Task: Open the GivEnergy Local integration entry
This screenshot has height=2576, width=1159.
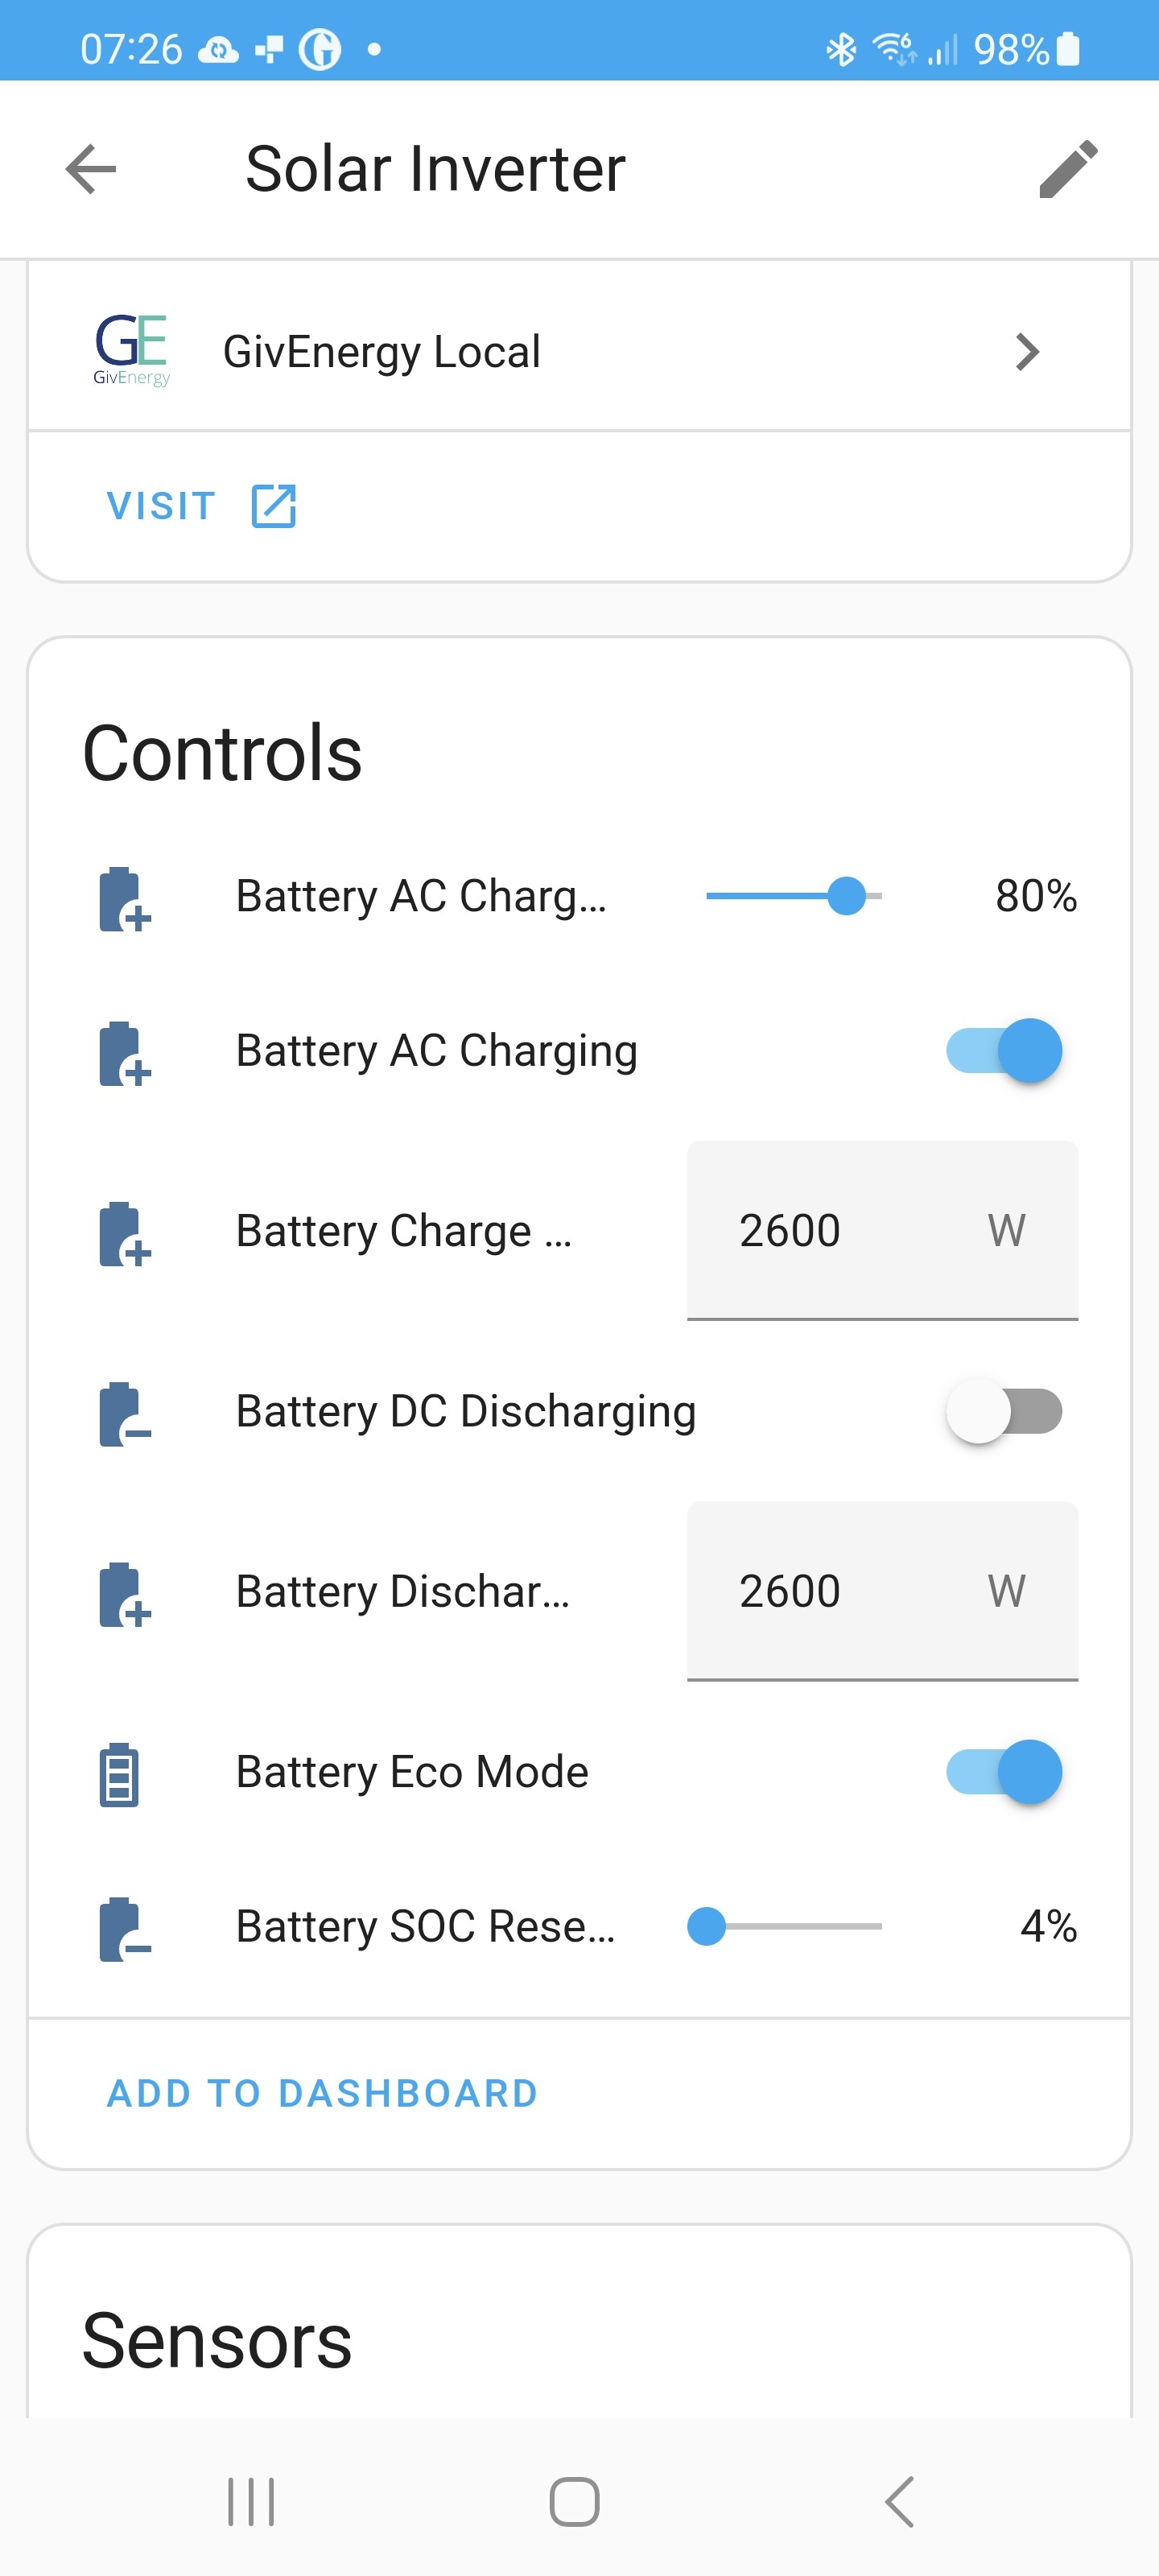Action: pyautogui.click(x=579, y=351)
